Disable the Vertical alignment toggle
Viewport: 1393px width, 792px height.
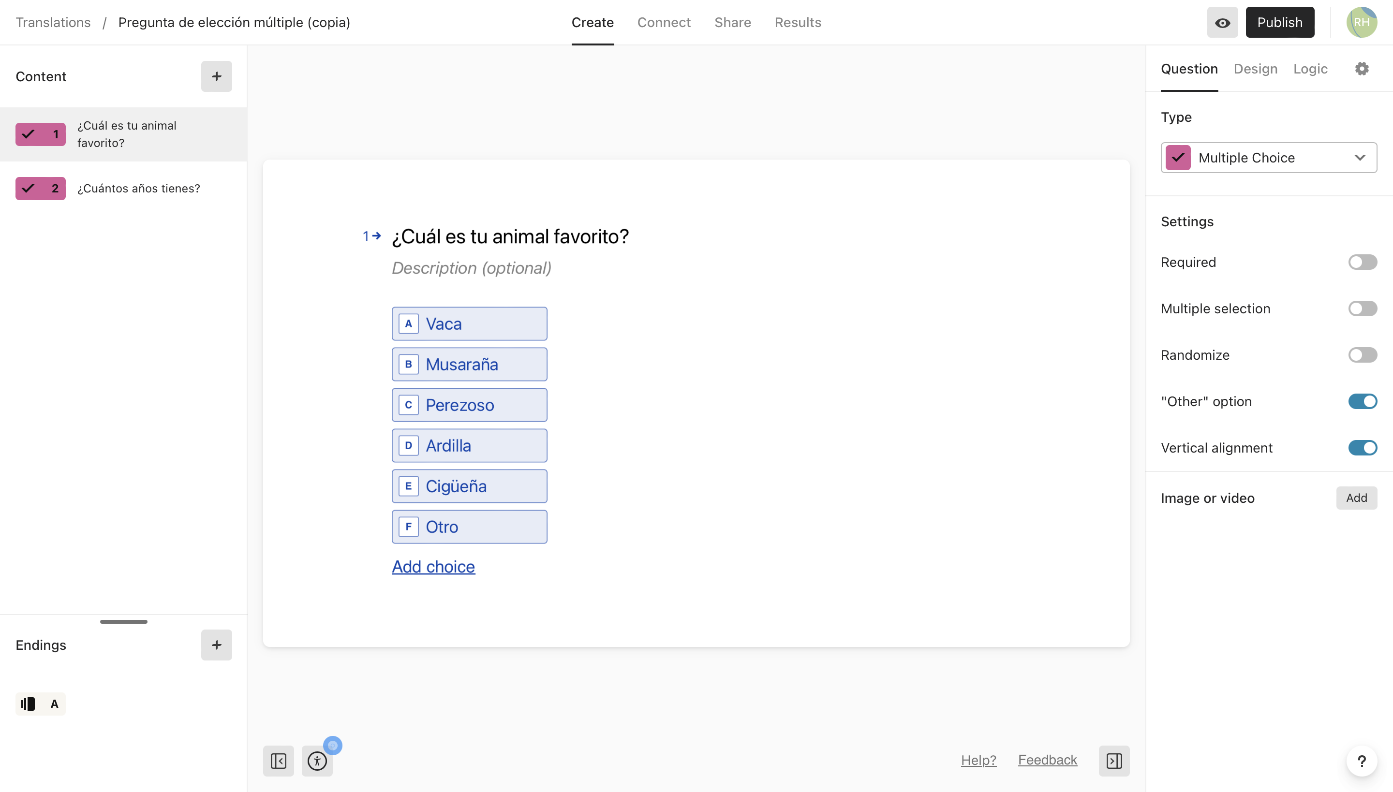click(1363, 448)
